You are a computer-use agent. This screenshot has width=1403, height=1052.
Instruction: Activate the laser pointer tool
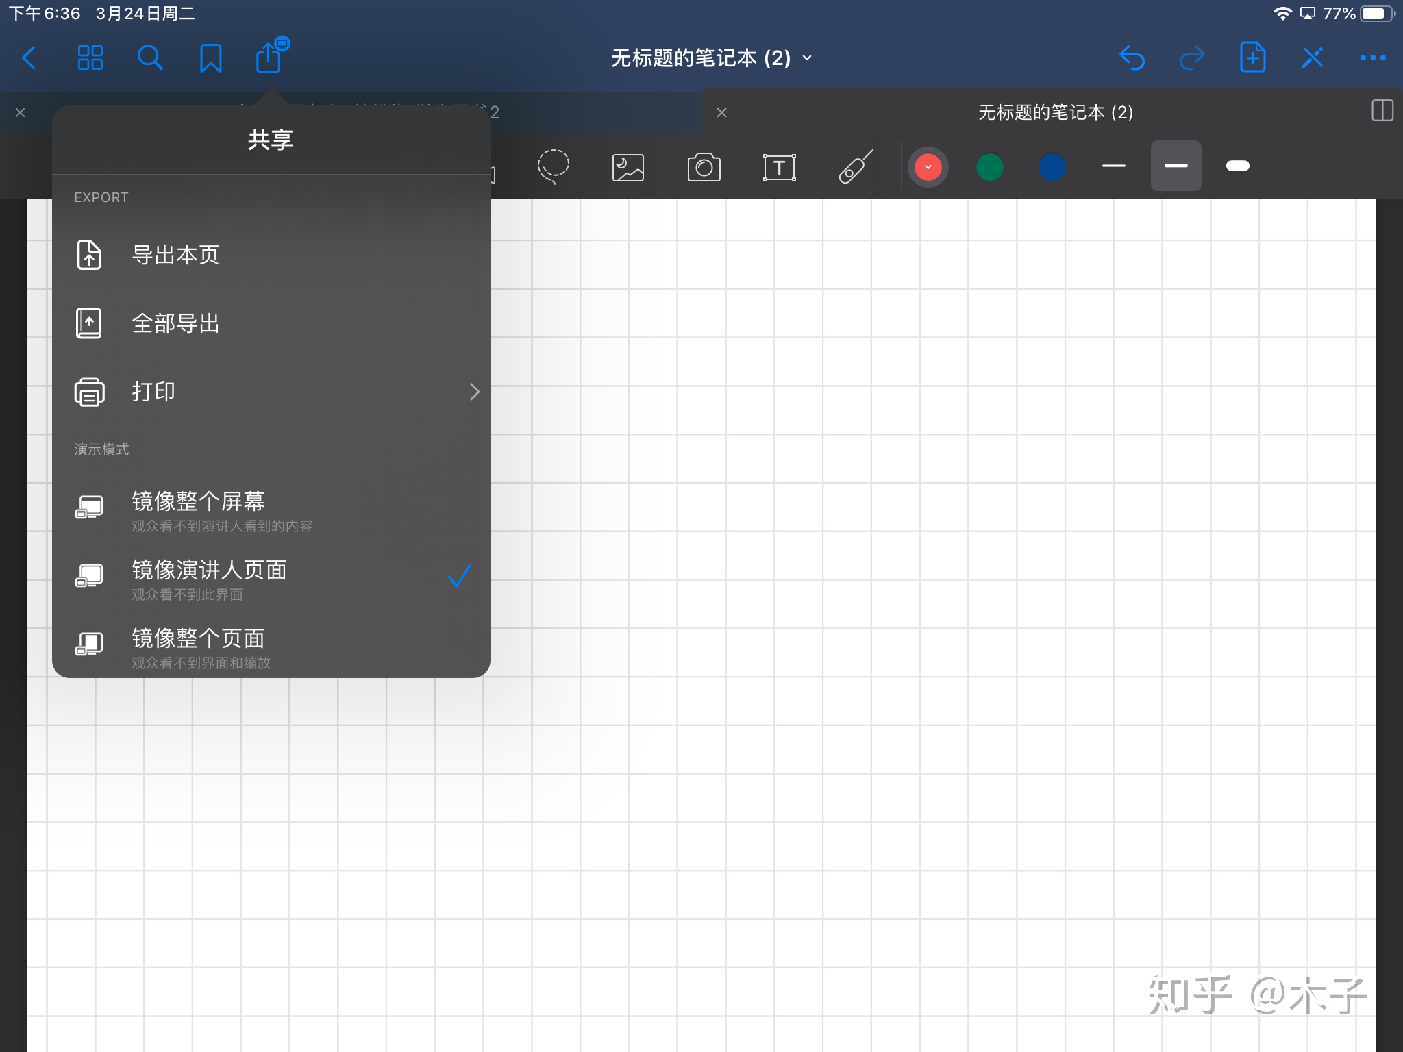pyautogui.click(x=855, y=167)
